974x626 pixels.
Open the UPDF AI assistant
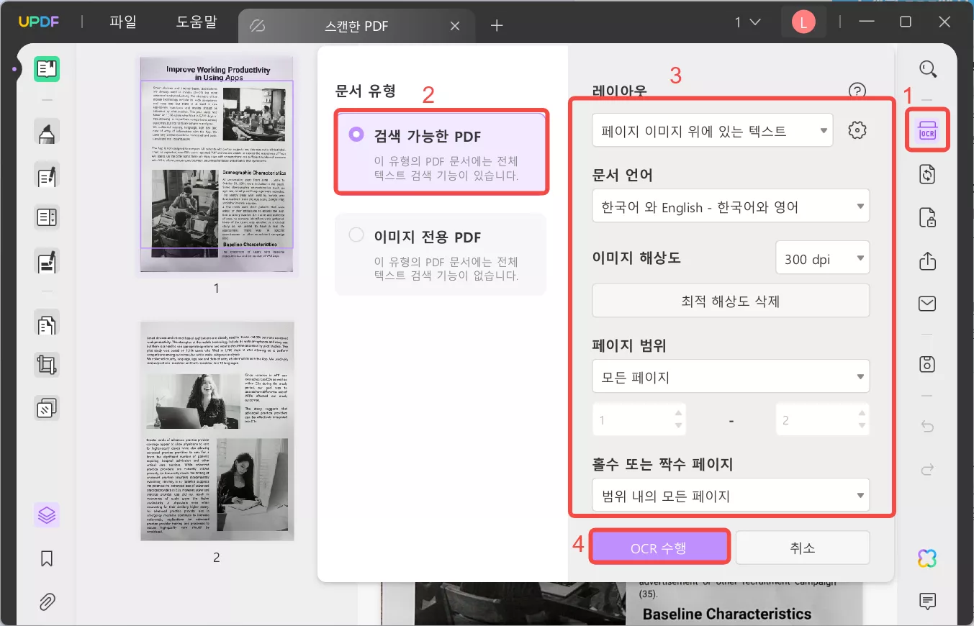click(927, 558)
